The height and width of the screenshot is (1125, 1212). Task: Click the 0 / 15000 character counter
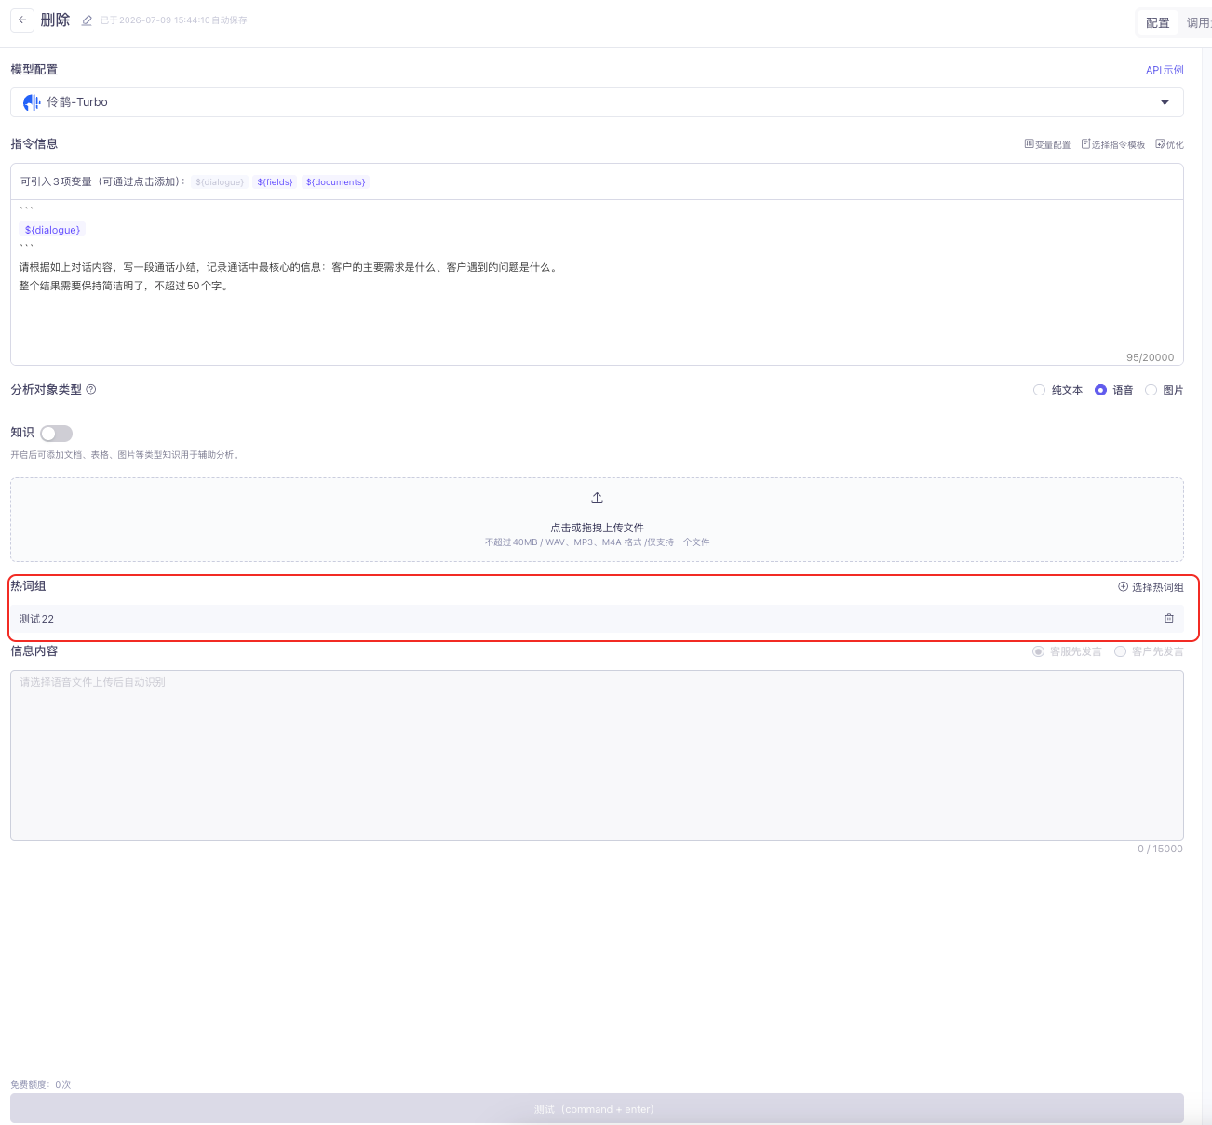pos(1160,849)
